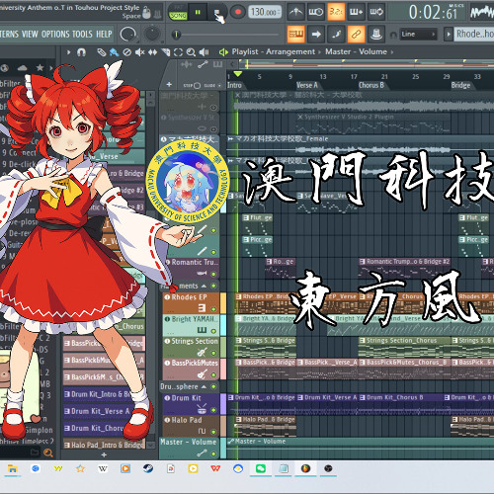This screenshot has width=494, height=494.
Task: Mute the Drum Kit track green light
Action: (213, 410)
